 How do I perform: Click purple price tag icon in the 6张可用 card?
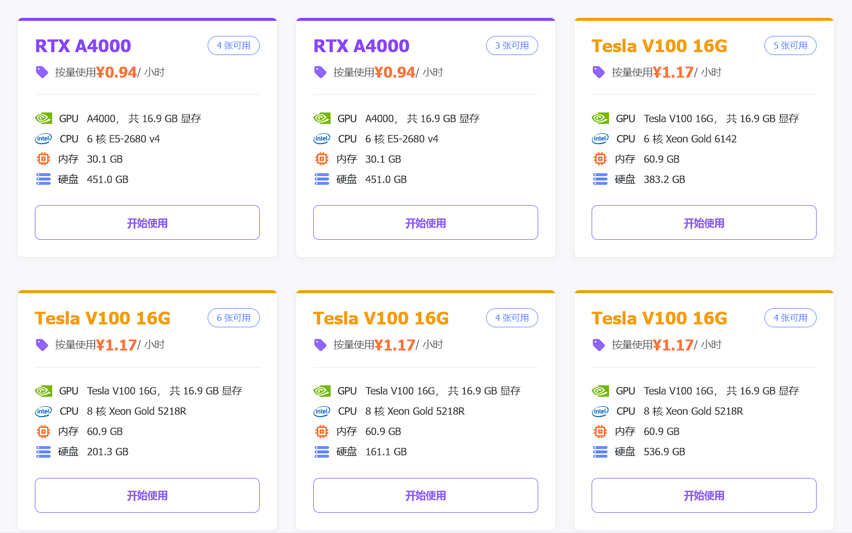42,345
